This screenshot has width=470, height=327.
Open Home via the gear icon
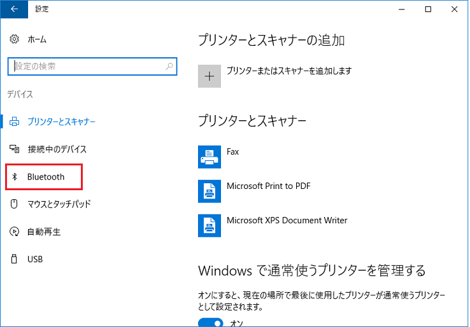pos(14,39)
